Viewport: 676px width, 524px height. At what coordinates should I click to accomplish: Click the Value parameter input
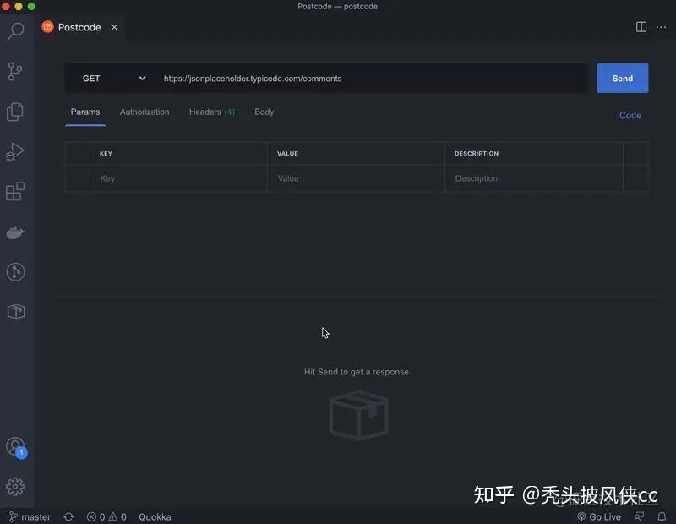[356, 178]
